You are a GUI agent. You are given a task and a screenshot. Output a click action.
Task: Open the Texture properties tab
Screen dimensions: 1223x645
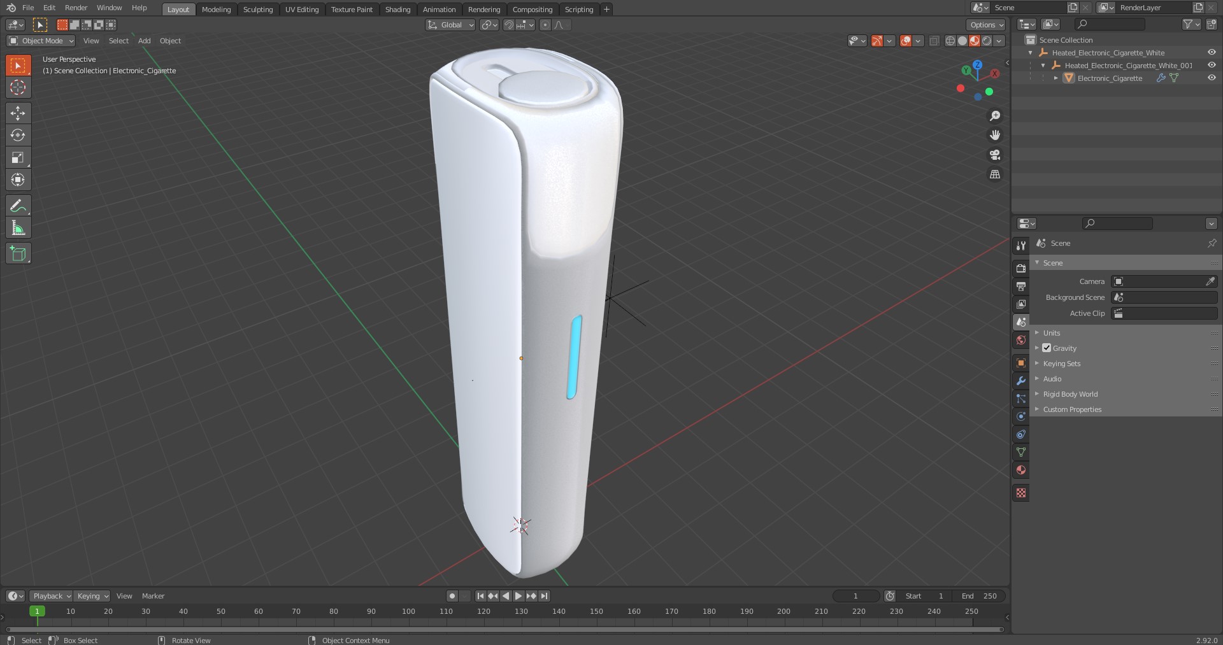pyautogui.click(x=1021, y=492)
